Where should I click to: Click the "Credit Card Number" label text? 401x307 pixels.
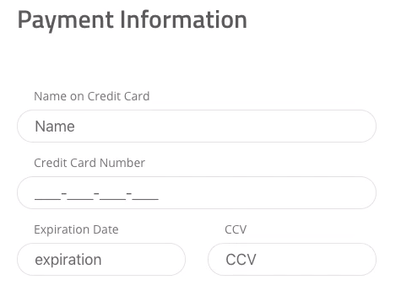click(x=89, y=163)
